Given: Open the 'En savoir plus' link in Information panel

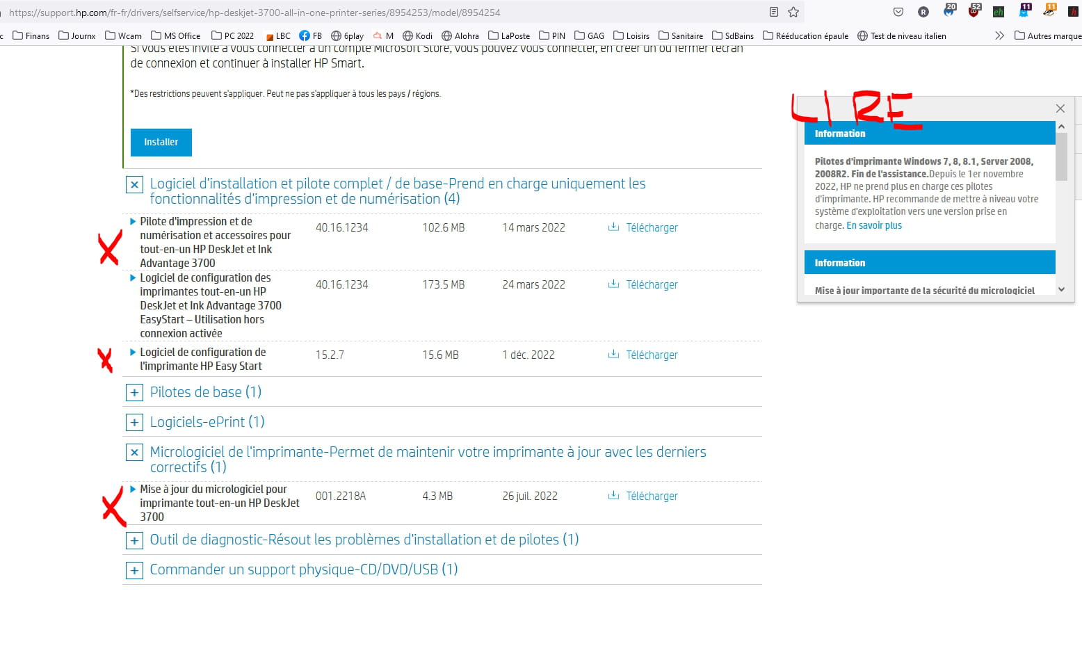Looking at the screenshot, I should tap(874, 225).
